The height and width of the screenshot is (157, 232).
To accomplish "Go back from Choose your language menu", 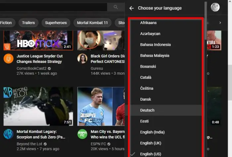I will (x=132, y=8).
